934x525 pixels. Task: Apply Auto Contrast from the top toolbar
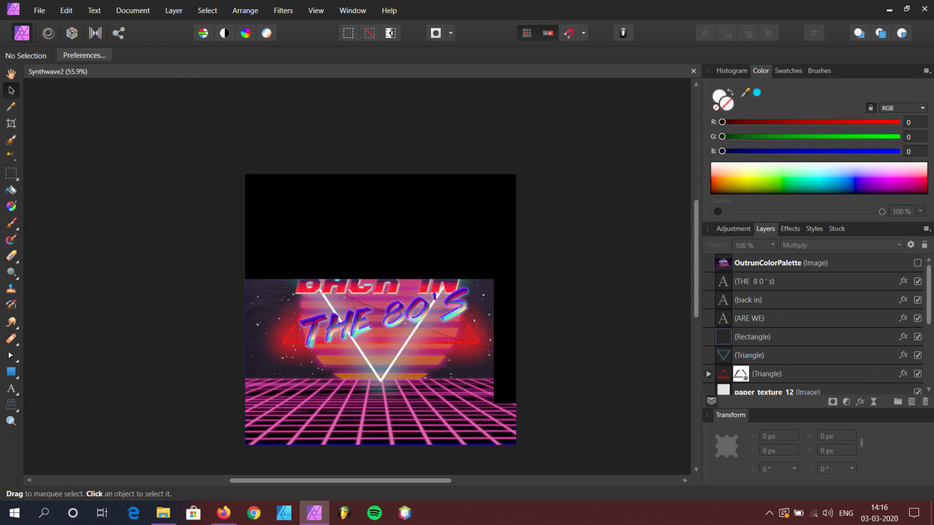coord(225,32)
